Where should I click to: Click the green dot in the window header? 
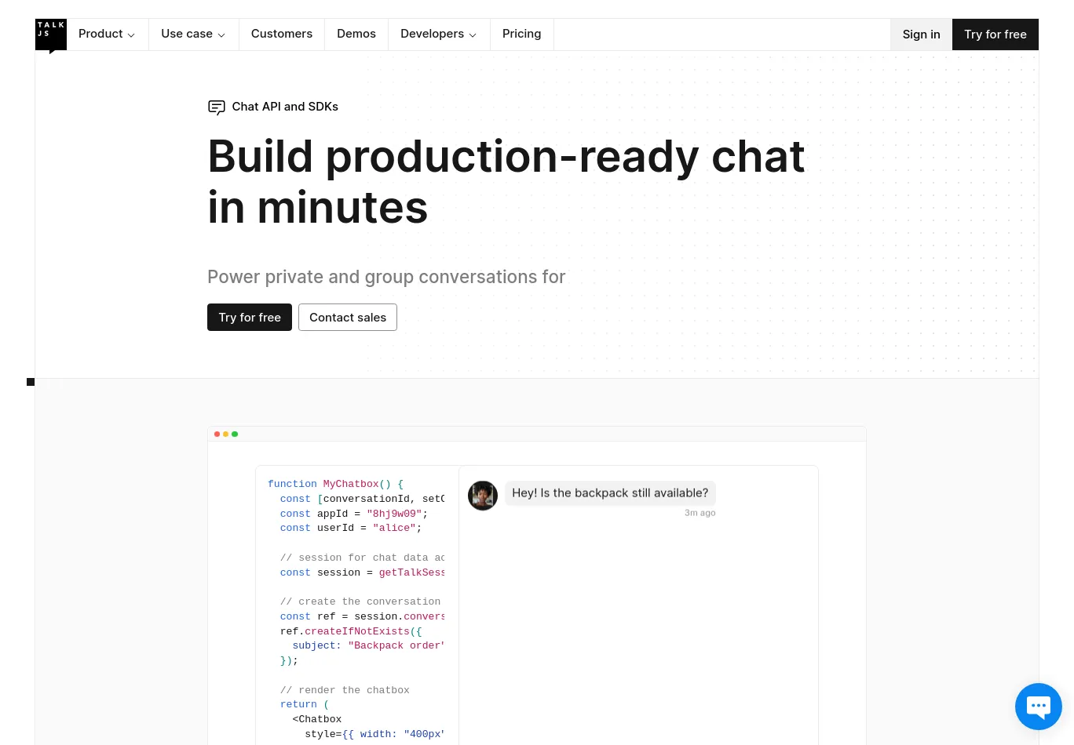point(235,434)
